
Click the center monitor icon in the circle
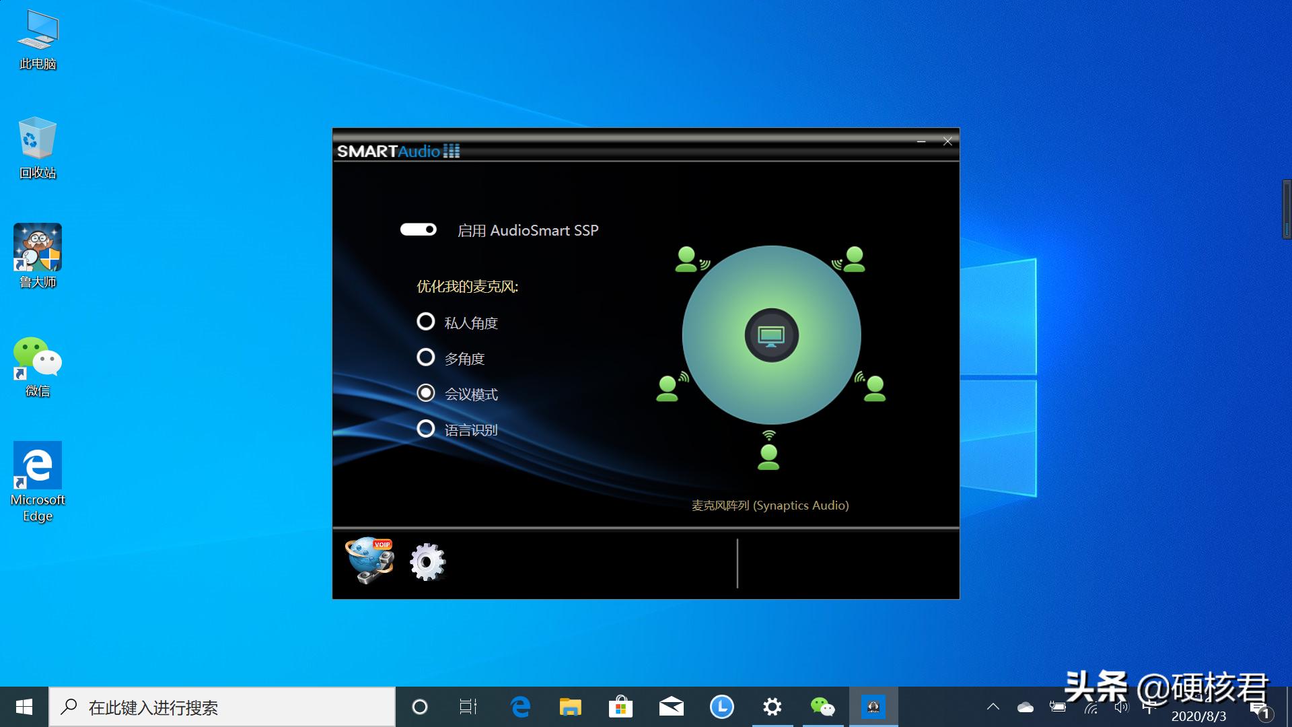coord(771,335)
